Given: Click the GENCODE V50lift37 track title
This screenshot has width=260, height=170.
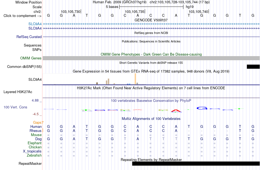Looking at the screenshot, I should point(151,20).
